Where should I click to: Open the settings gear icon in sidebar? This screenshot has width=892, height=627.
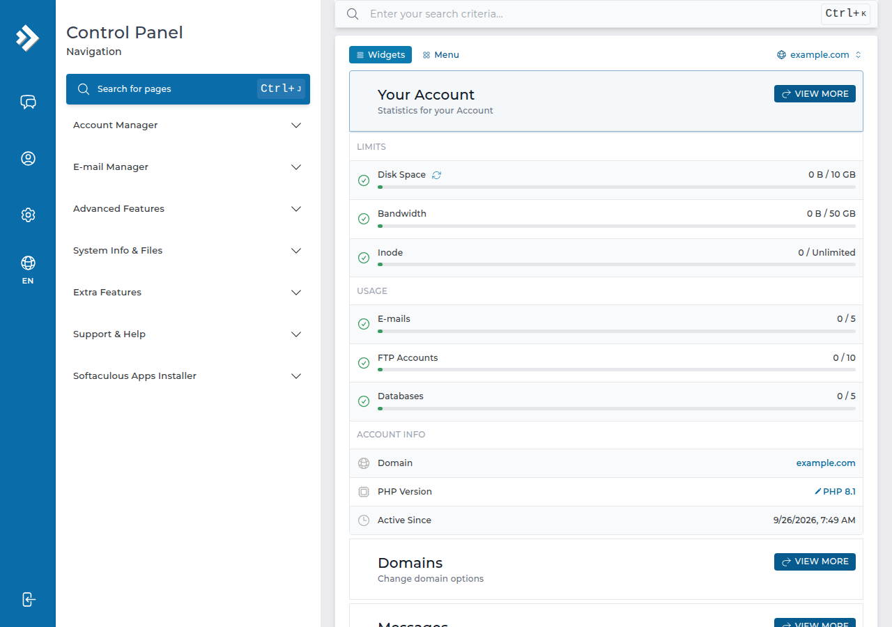coord(28,215)
